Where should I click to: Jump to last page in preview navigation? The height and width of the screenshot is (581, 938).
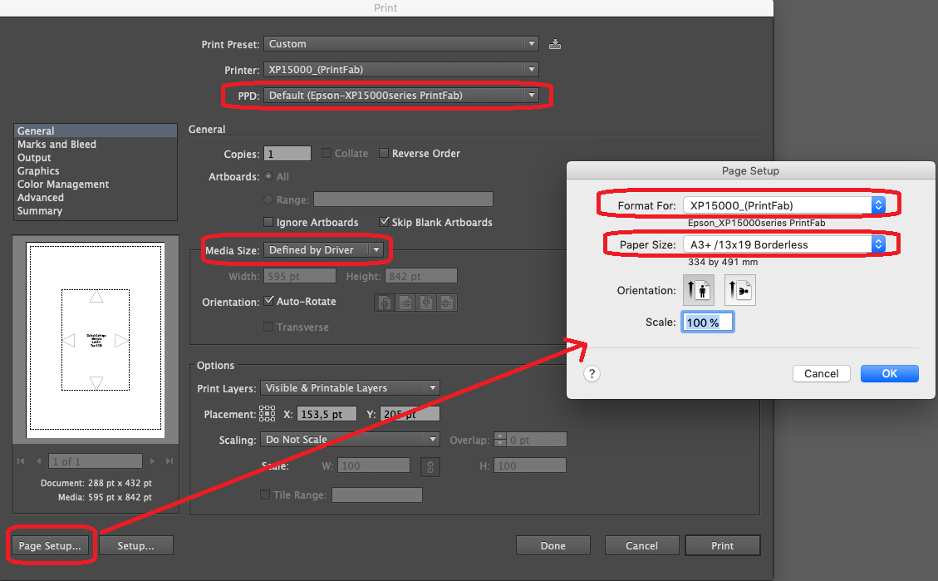(x=169, y=461)
